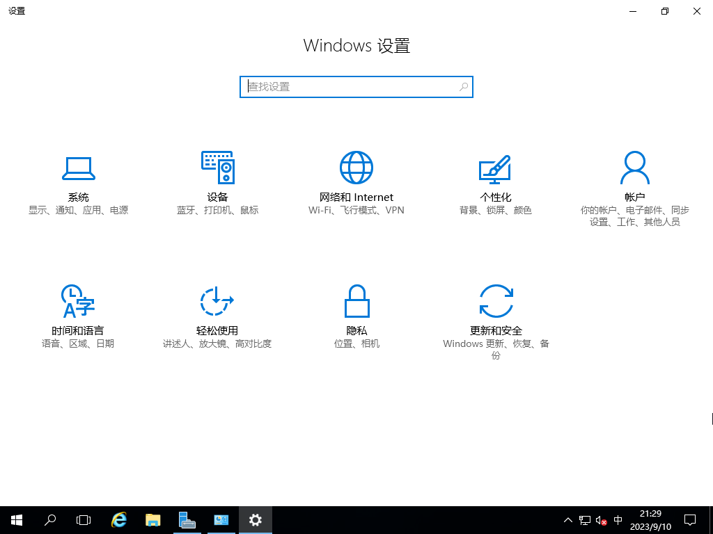Open the Windows Start menu
The width and height of the screenshot is (713, 534).
17,520
